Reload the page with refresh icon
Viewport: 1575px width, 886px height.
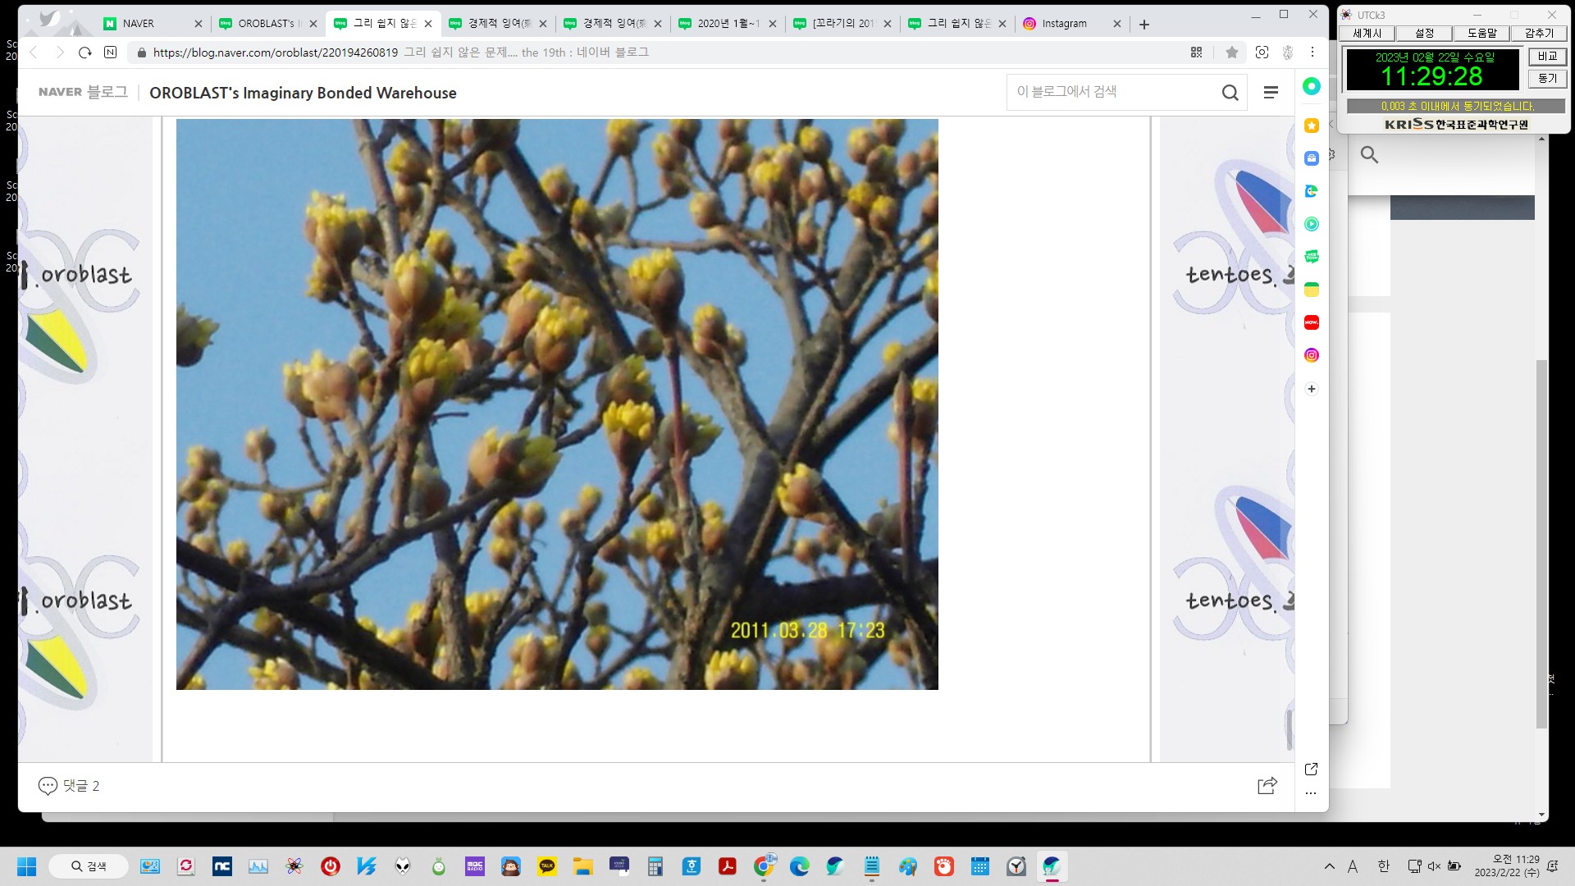84,53
